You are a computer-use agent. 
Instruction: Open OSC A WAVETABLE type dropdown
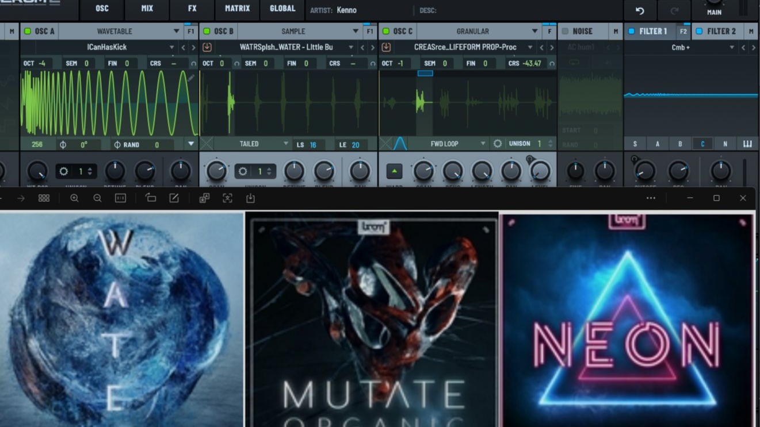(x=120, y=31)
